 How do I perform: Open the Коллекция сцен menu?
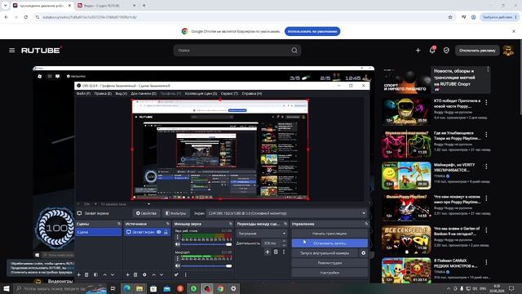(x=201, y=94)
